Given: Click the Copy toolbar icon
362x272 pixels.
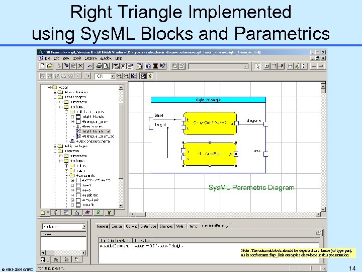Looking at the screenshot, I should [x=66, y=66].
